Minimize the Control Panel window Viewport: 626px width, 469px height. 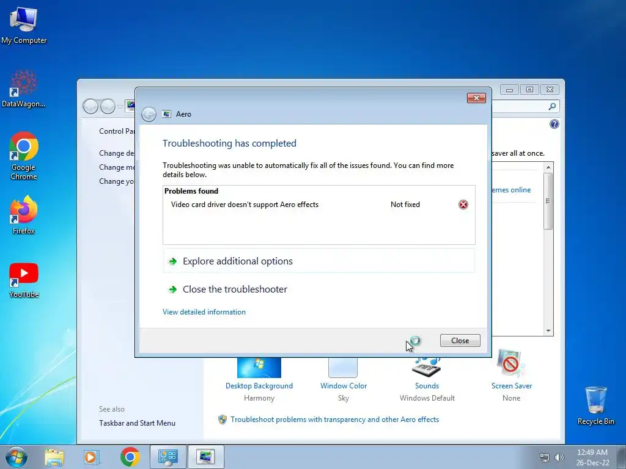tap(509, 90)
